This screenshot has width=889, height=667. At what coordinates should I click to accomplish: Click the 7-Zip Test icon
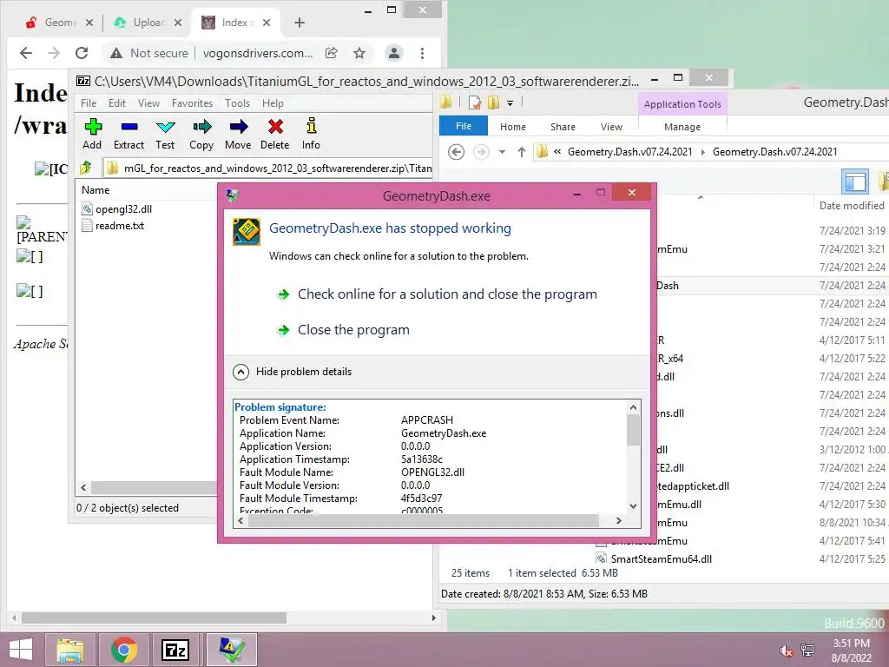[x=166, y=127]
